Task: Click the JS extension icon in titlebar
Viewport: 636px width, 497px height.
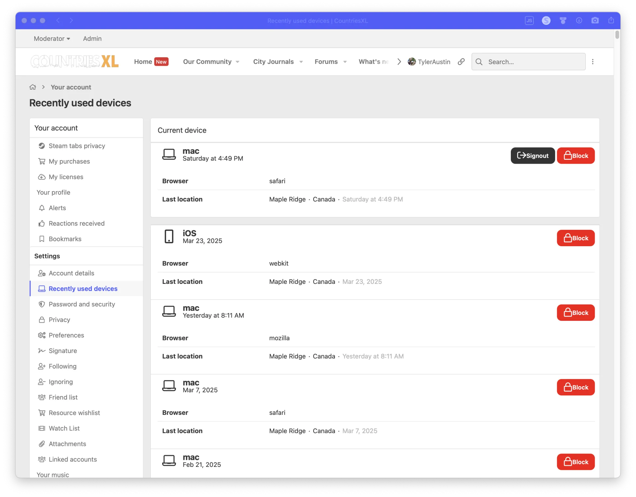Action: pyautogui.click(x=529, y=21)
